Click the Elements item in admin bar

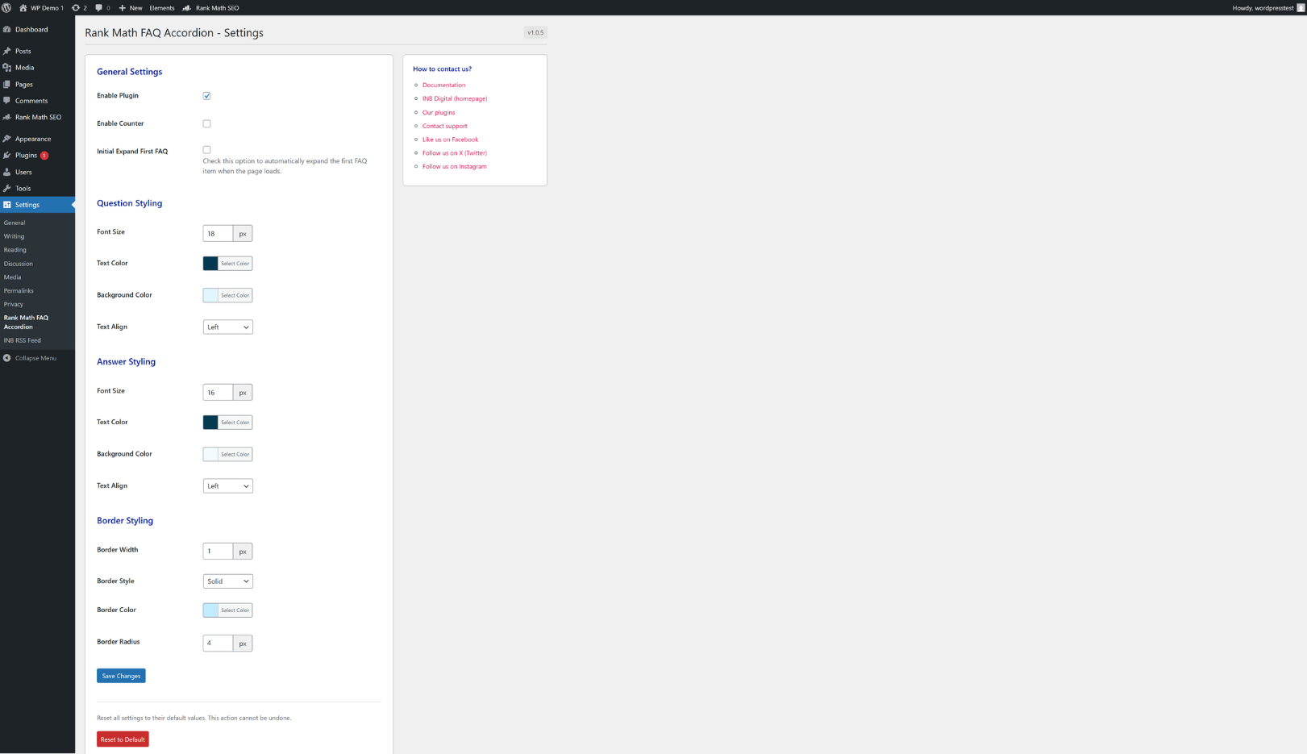pyautogui.click(x=161, y=7)
